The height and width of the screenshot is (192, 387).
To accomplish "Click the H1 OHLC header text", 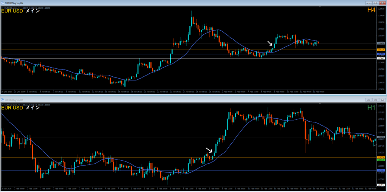I will coord(27,105).
